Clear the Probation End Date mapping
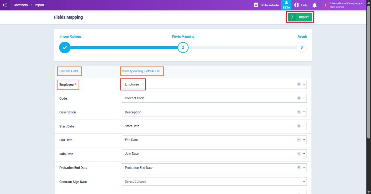Viewport: 371px width, 194px height. 299,168
